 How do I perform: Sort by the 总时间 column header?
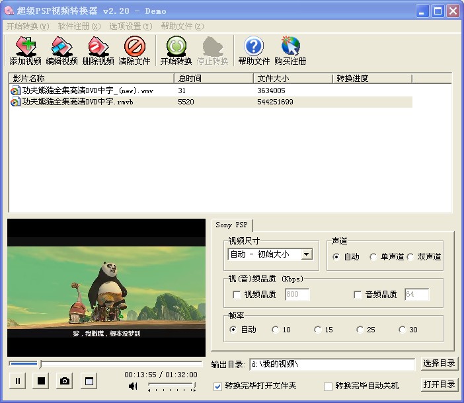213,79
